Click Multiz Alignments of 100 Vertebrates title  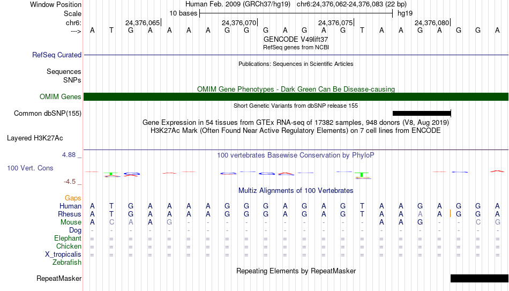point(296,190)
